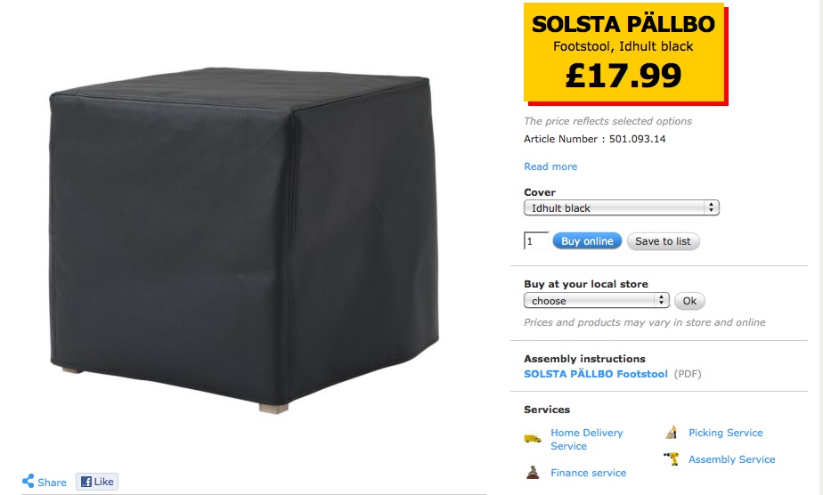This screenshot has width=823, height=495.
Task: Open the Assembly Service link
Action: (731, 459)
